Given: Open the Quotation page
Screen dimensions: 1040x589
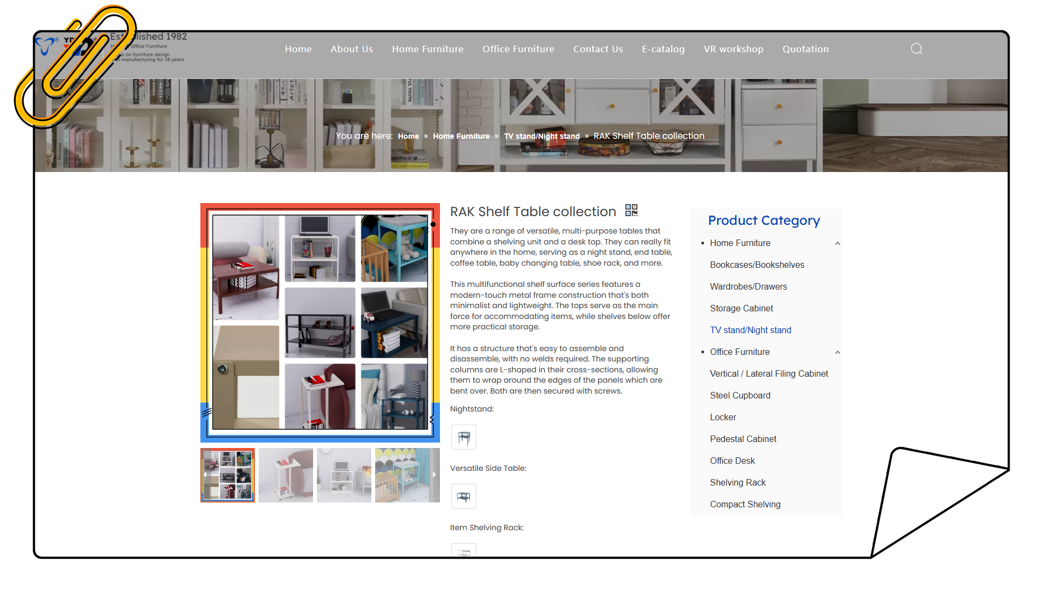Looking at the screenshot, I should (x=805, y=49).
